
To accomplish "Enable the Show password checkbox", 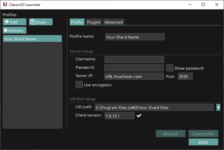I will tap(170, 68).
